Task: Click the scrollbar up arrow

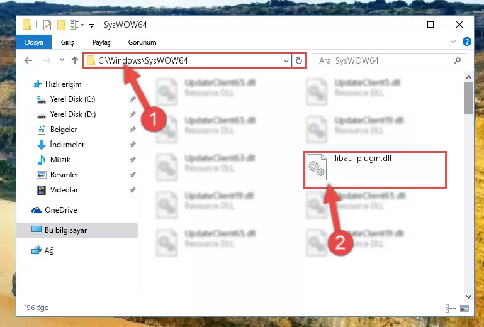Action: (x=468, y=77)
